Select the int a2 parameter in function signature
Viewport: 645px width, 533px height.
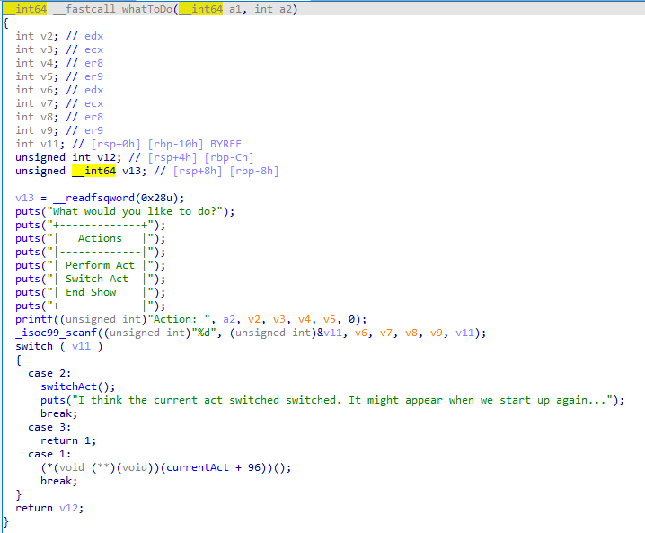272,9
